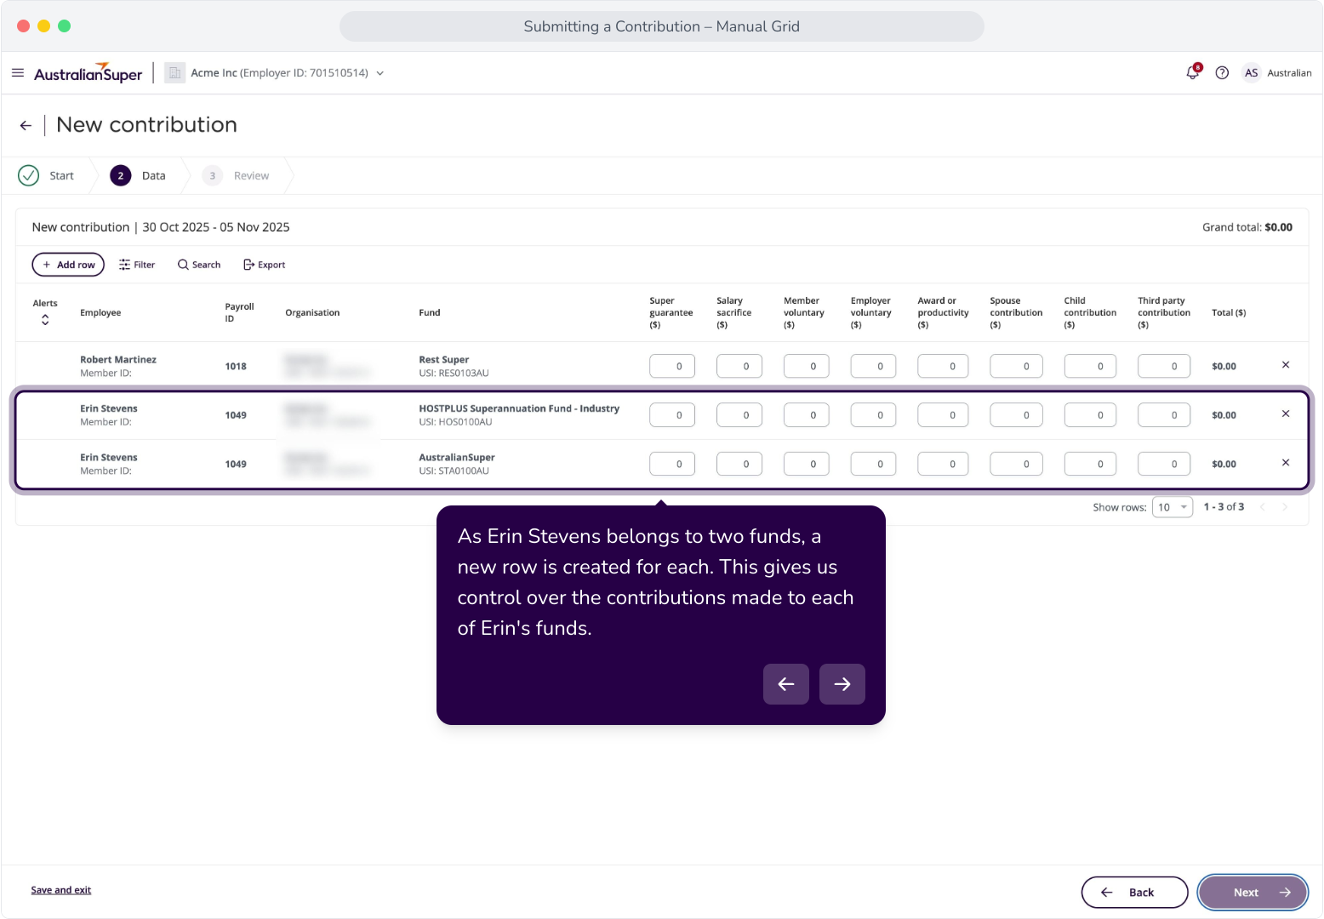Expand the Acme Inc employer dropdown
Viewport: 1324px width, 919px height.
[x=380, y=73]
